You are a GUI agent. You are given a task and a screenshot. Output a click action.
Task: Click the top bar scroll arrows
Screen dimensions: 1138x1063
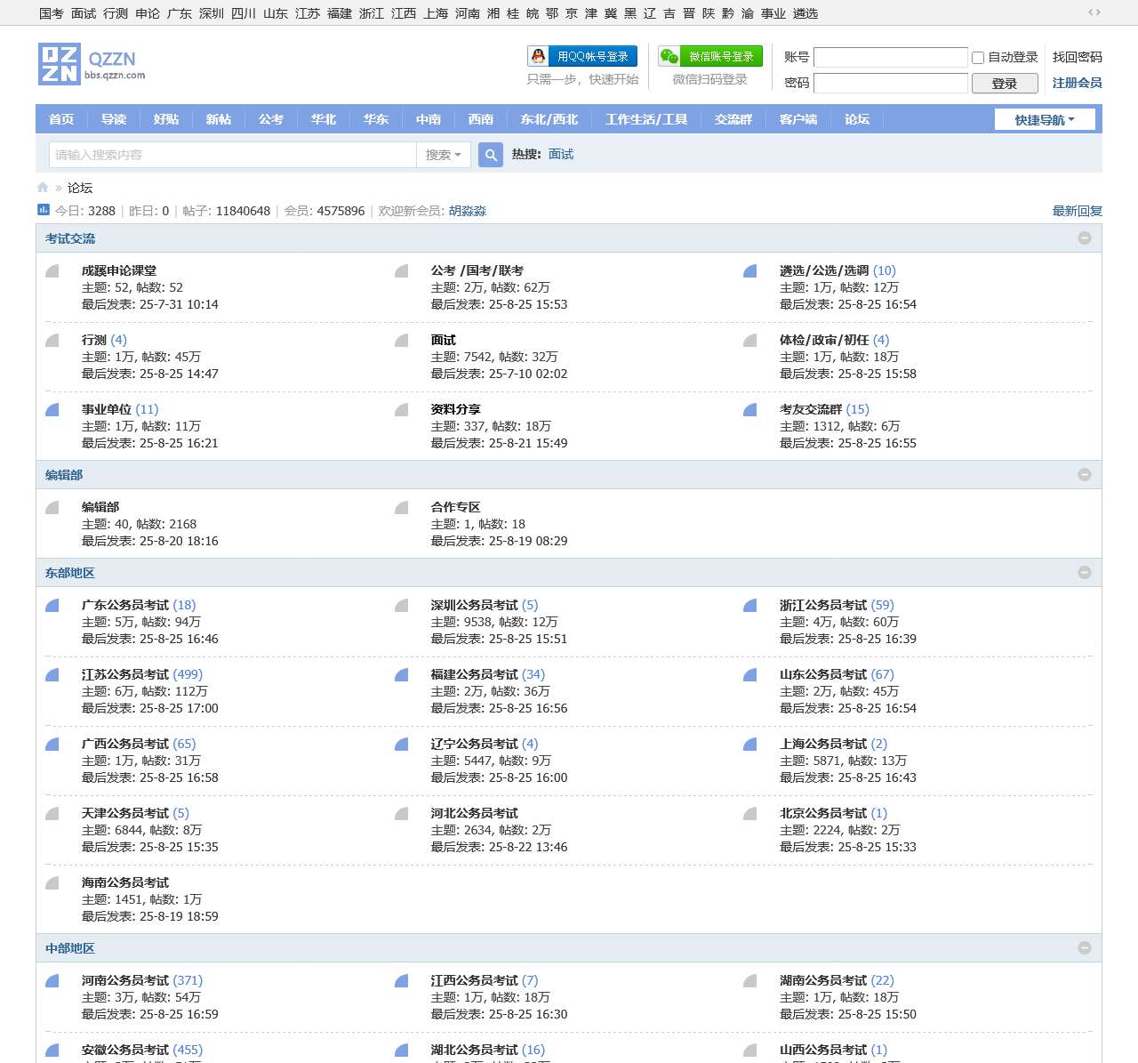tap(1094, 12)
